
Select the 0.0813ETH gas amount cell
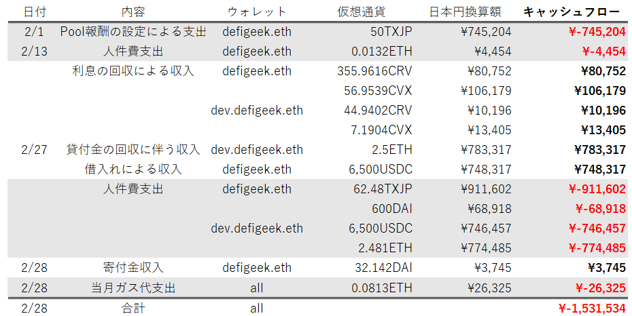381,288
